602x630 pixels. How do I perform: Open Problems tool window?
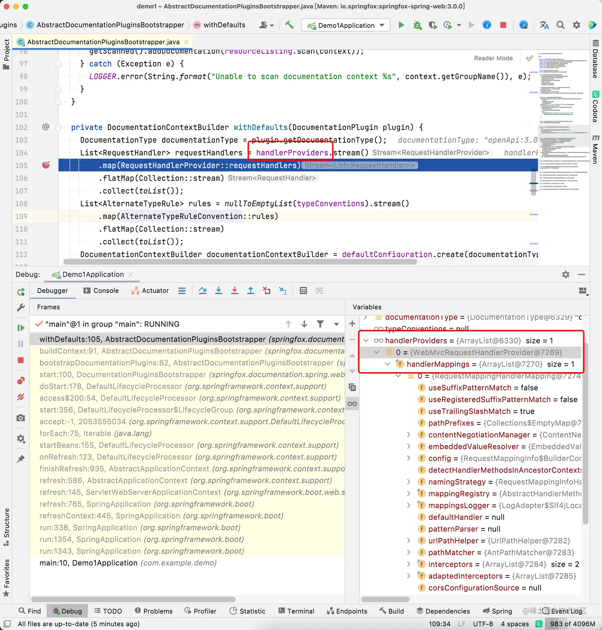click(x=154, y=611)
